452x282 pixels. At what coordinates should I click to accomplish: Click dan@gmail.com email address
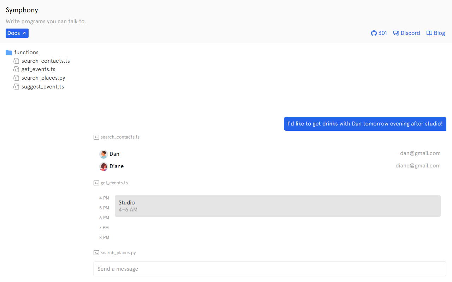(x=420, y=153)
